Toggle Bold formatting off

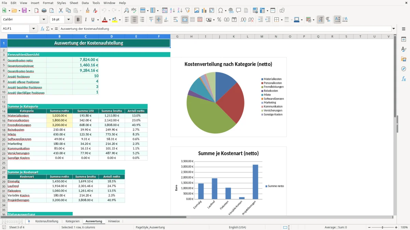pos(78,20)
